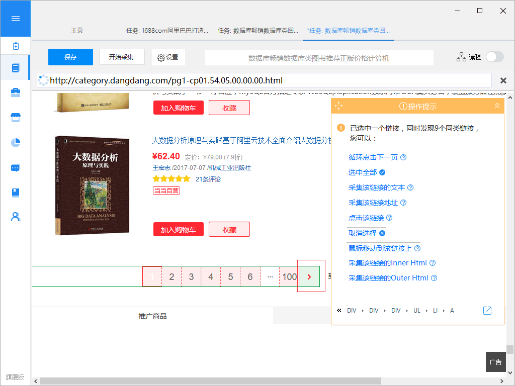Open the hamburger menu in the sidebar
The width and height of the screenshot is (515, 386).
16,19
